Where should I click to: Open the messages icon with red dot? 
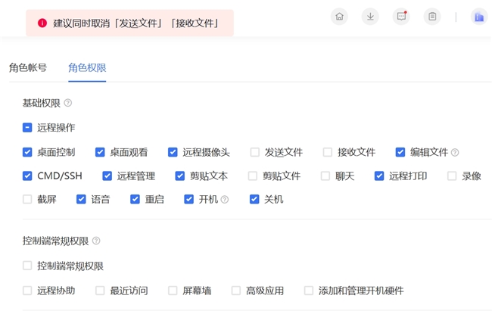pyautogui.click(x=401, y=17)
